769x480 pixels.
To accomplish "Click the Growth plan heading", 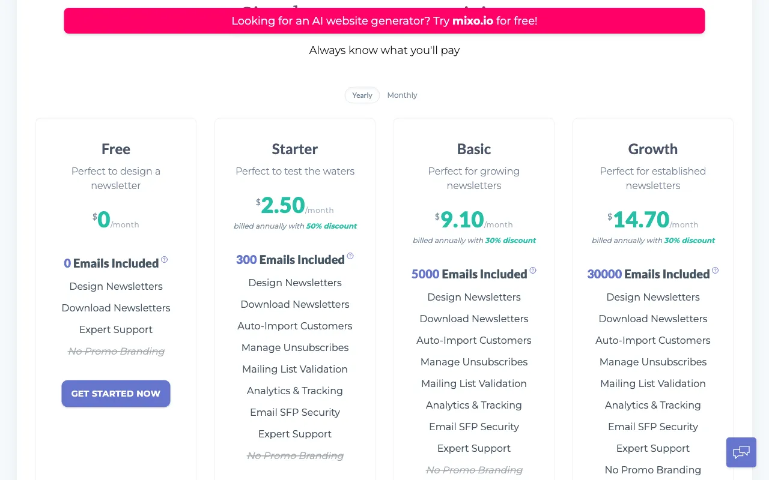I will (653, 149).
